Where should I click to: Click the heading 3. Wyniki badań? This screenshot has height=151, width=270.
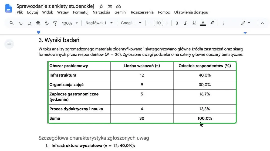pyautogui.click(x=59, y=40)
